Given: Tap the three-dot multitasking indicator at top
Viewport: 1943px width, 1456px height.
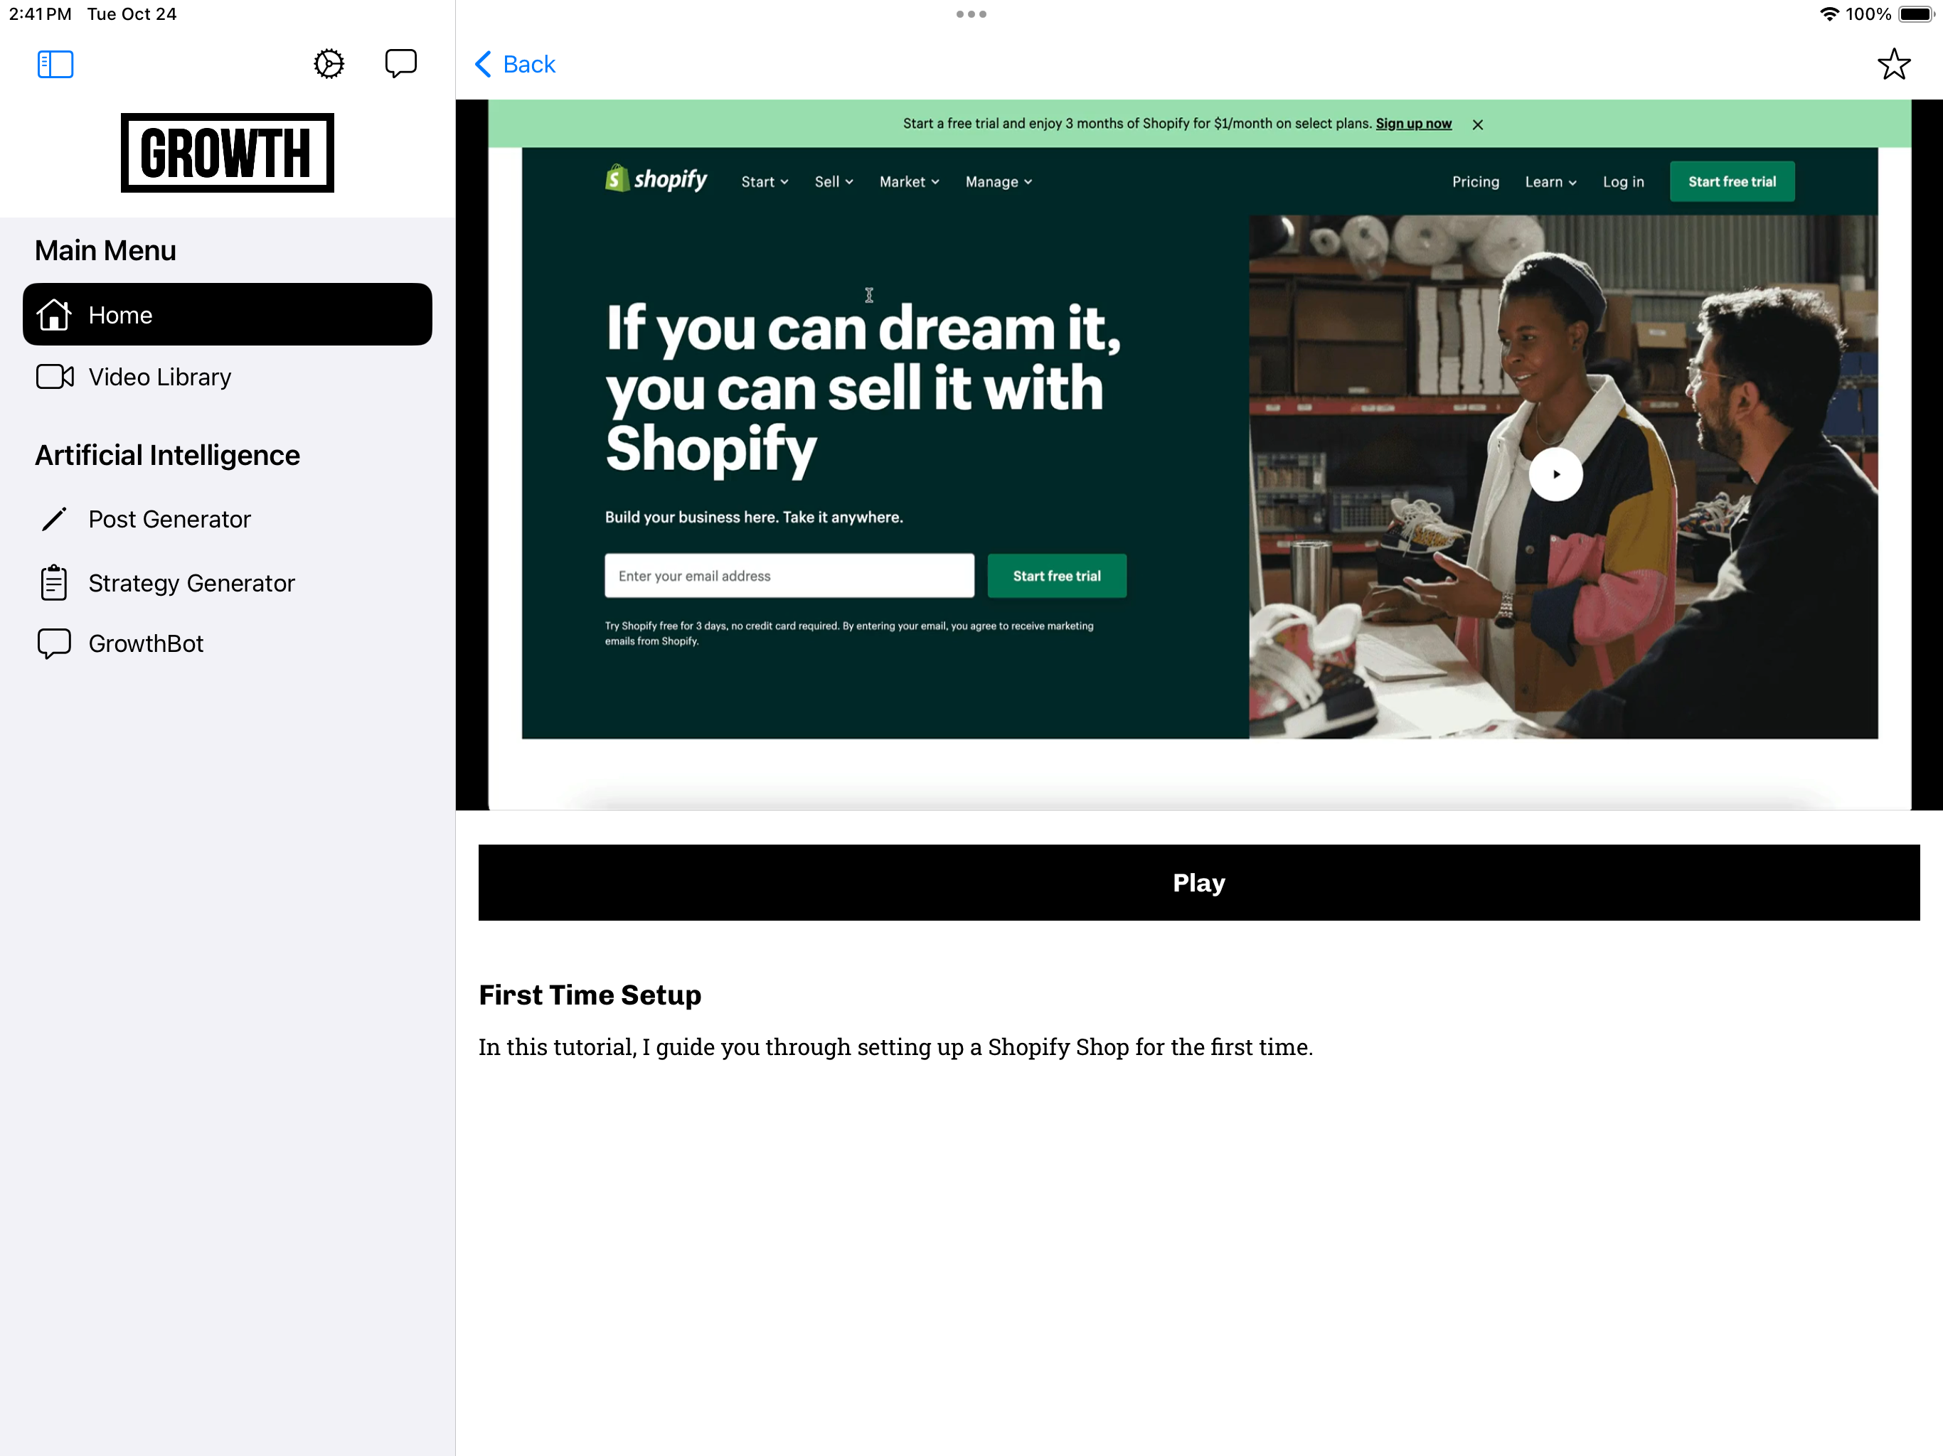Looking at the screenshot, I should [x=971, y=14].
